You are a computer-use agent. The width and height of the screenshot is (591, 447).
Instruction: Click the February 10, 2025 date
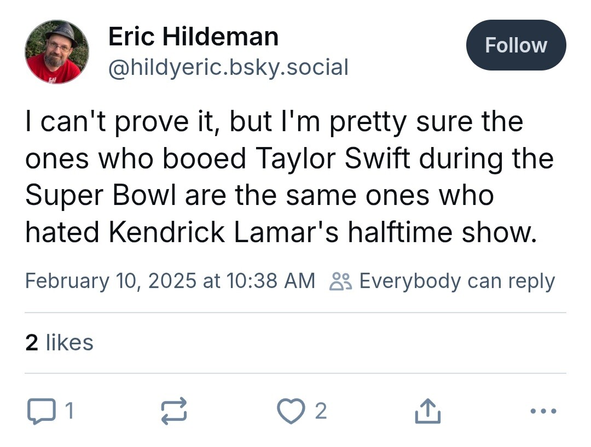coord(111,281)
